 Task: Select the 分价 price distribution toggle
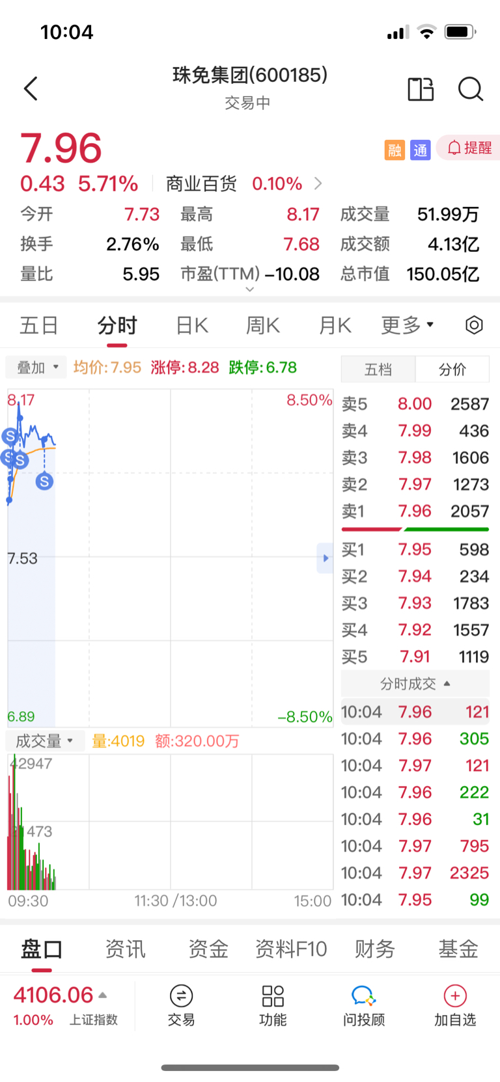click(452, 370)
